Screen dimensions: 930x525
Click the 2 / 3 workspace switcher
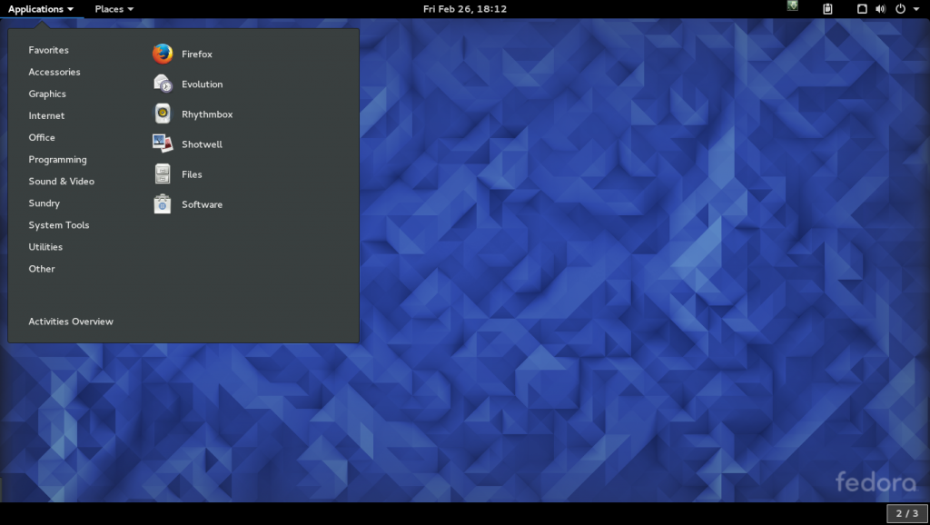pos(907,513)
